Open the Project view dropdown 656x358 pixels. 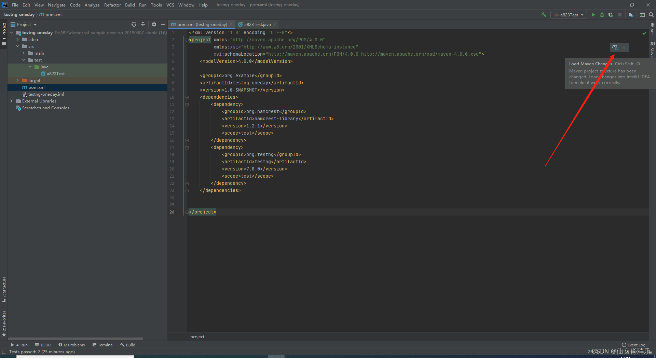click(24, 24)
